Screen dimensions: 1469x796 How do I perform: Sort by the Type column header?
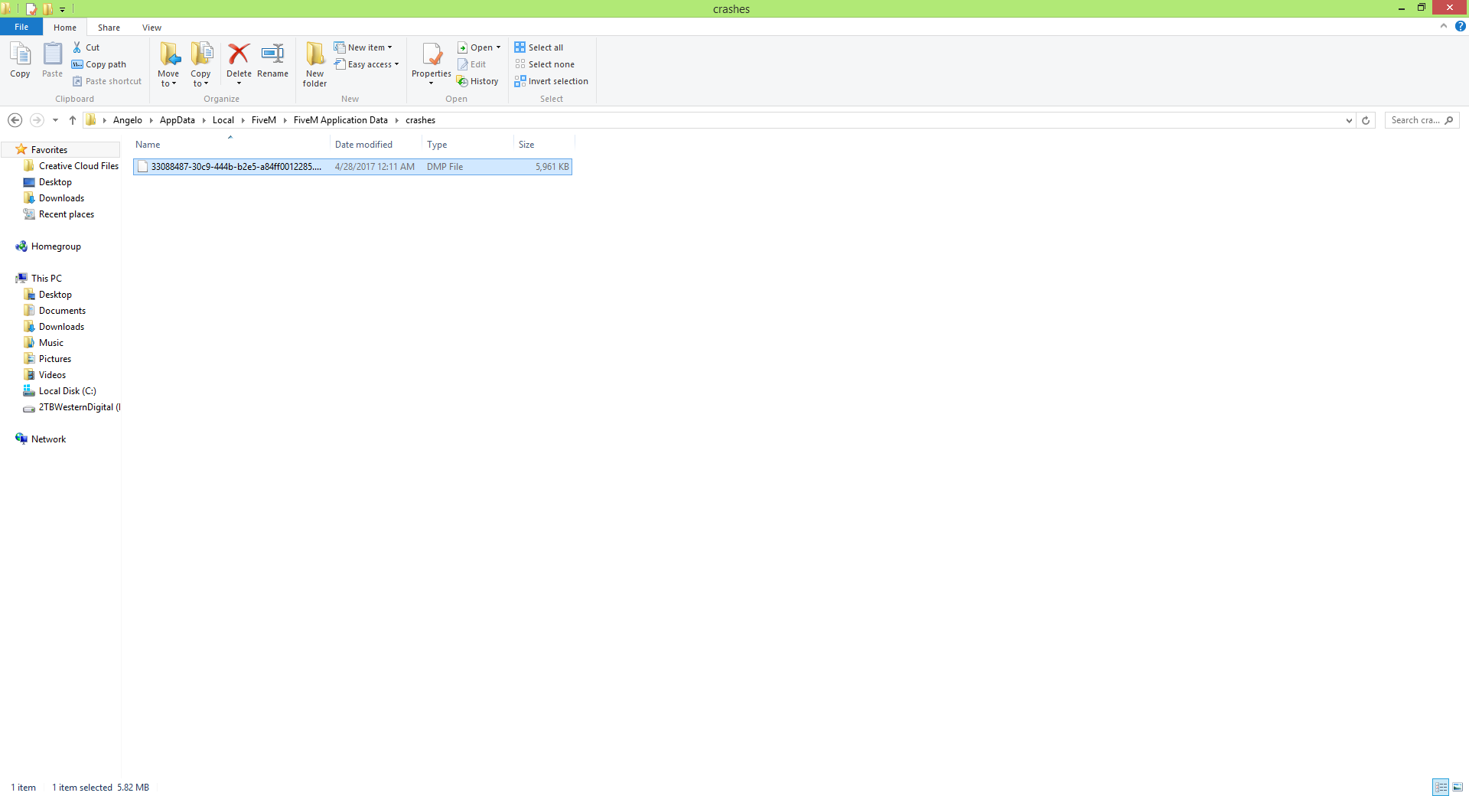point(467,144)
